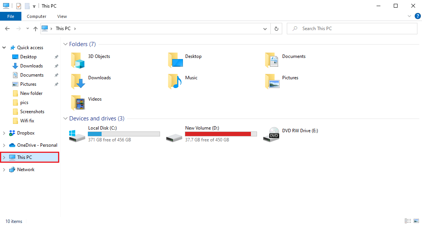Viewport: 422px width, 226px height.
Task: Open Customize Quick Access Toolbar dropdown
Action: point(34,6)
